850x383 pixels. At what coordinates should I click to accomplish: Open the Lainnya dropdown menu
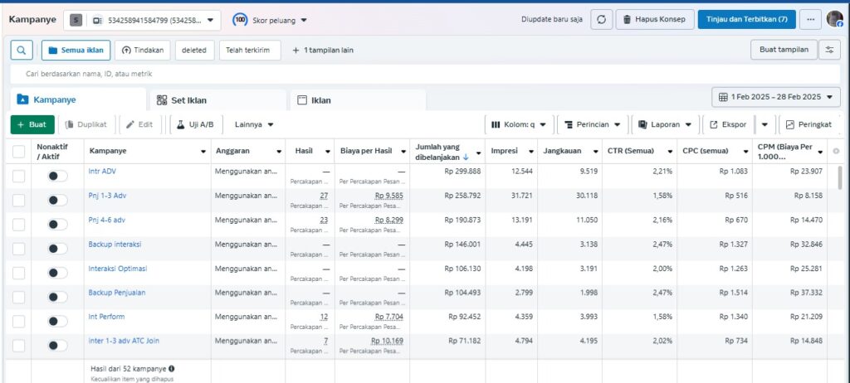[x=254, y=124]
